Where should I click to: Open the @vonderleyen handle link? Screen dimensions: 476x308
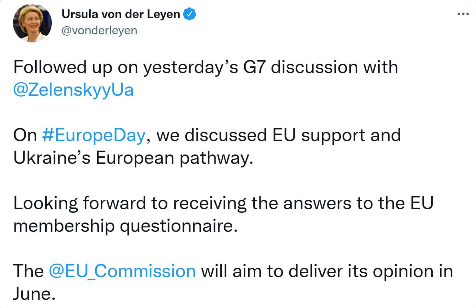click(x=99, y=30)
